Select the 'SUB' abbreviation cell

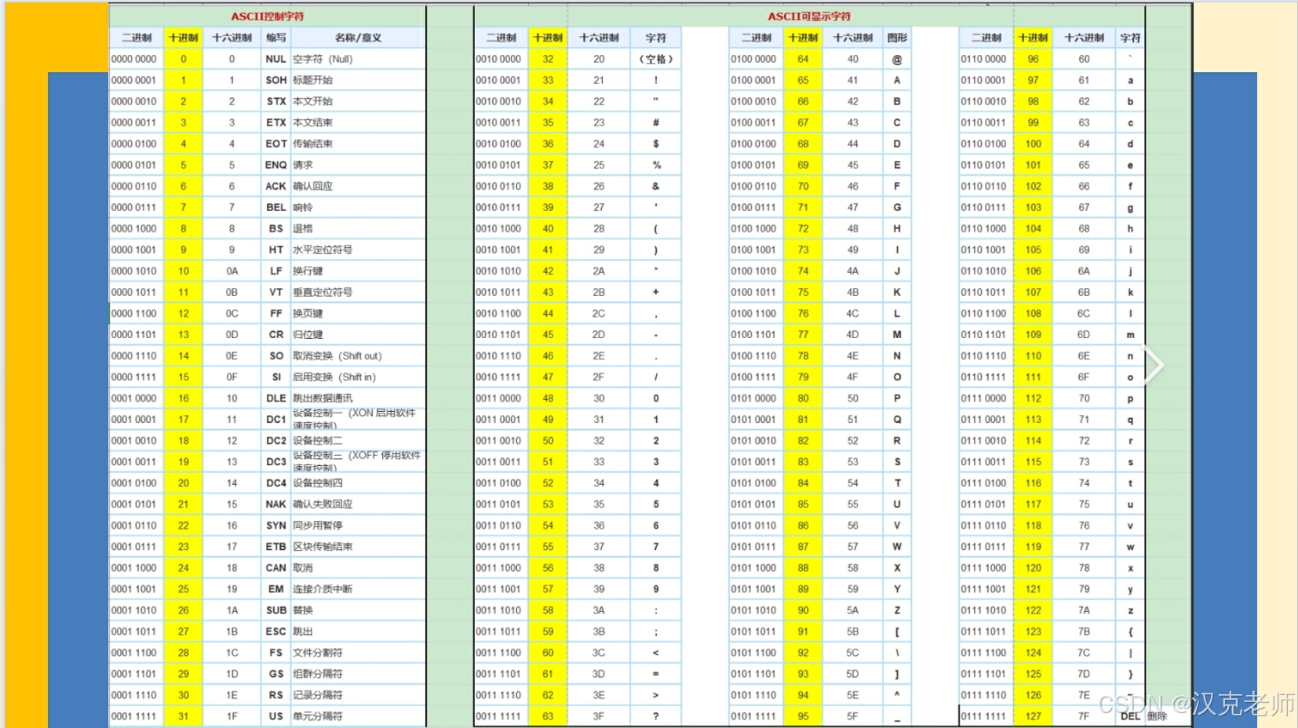[275, 610]
